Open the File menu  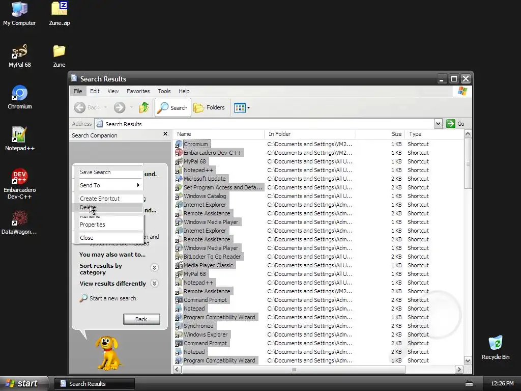click(x=78, y=91)
